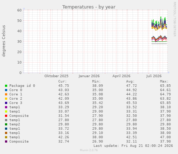Click the Core 0 max value 64.61
This screenshot has width=178, height=154.
(x=165, y=90)
